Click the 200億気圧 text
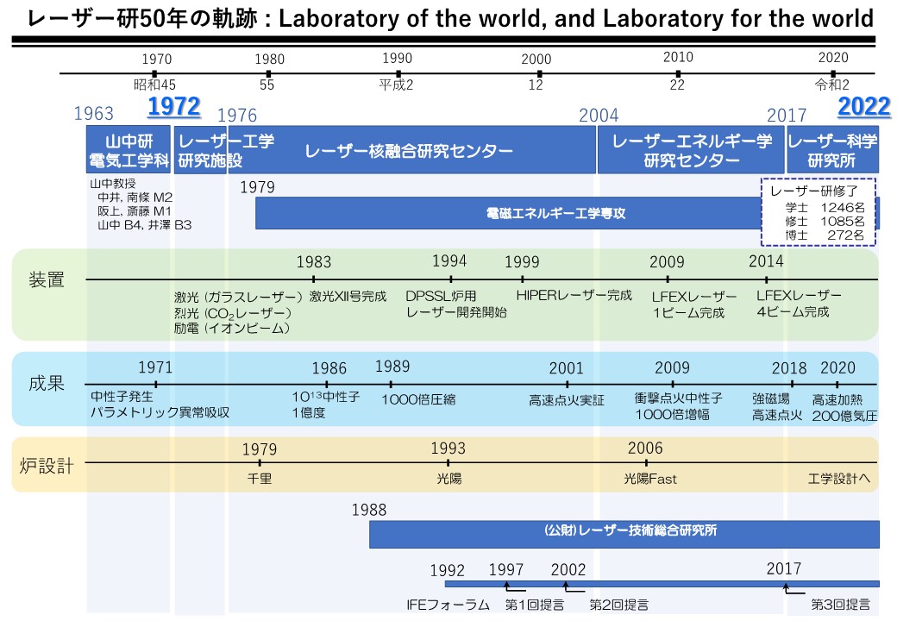Image resolution: width=897 pixels, height=621 pixels. (x=844, y=416)
